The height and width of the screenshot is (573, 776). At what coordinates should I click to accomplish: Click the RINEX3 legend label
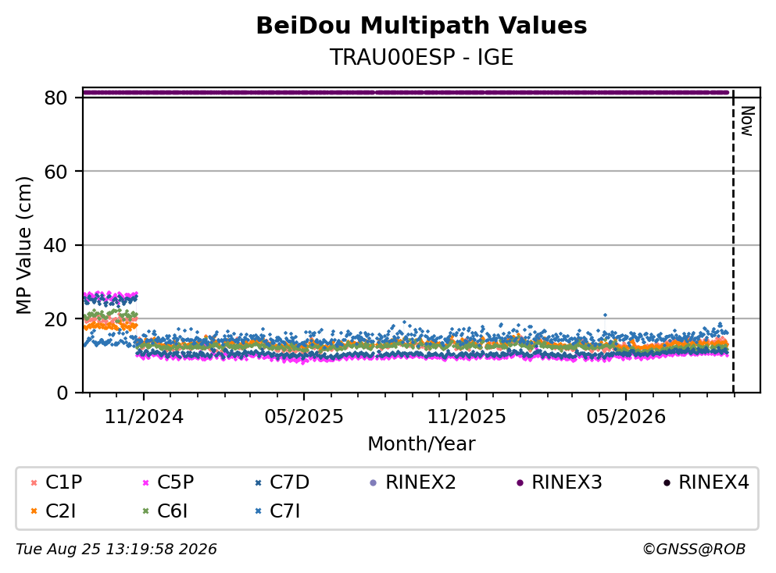(567, 482)
